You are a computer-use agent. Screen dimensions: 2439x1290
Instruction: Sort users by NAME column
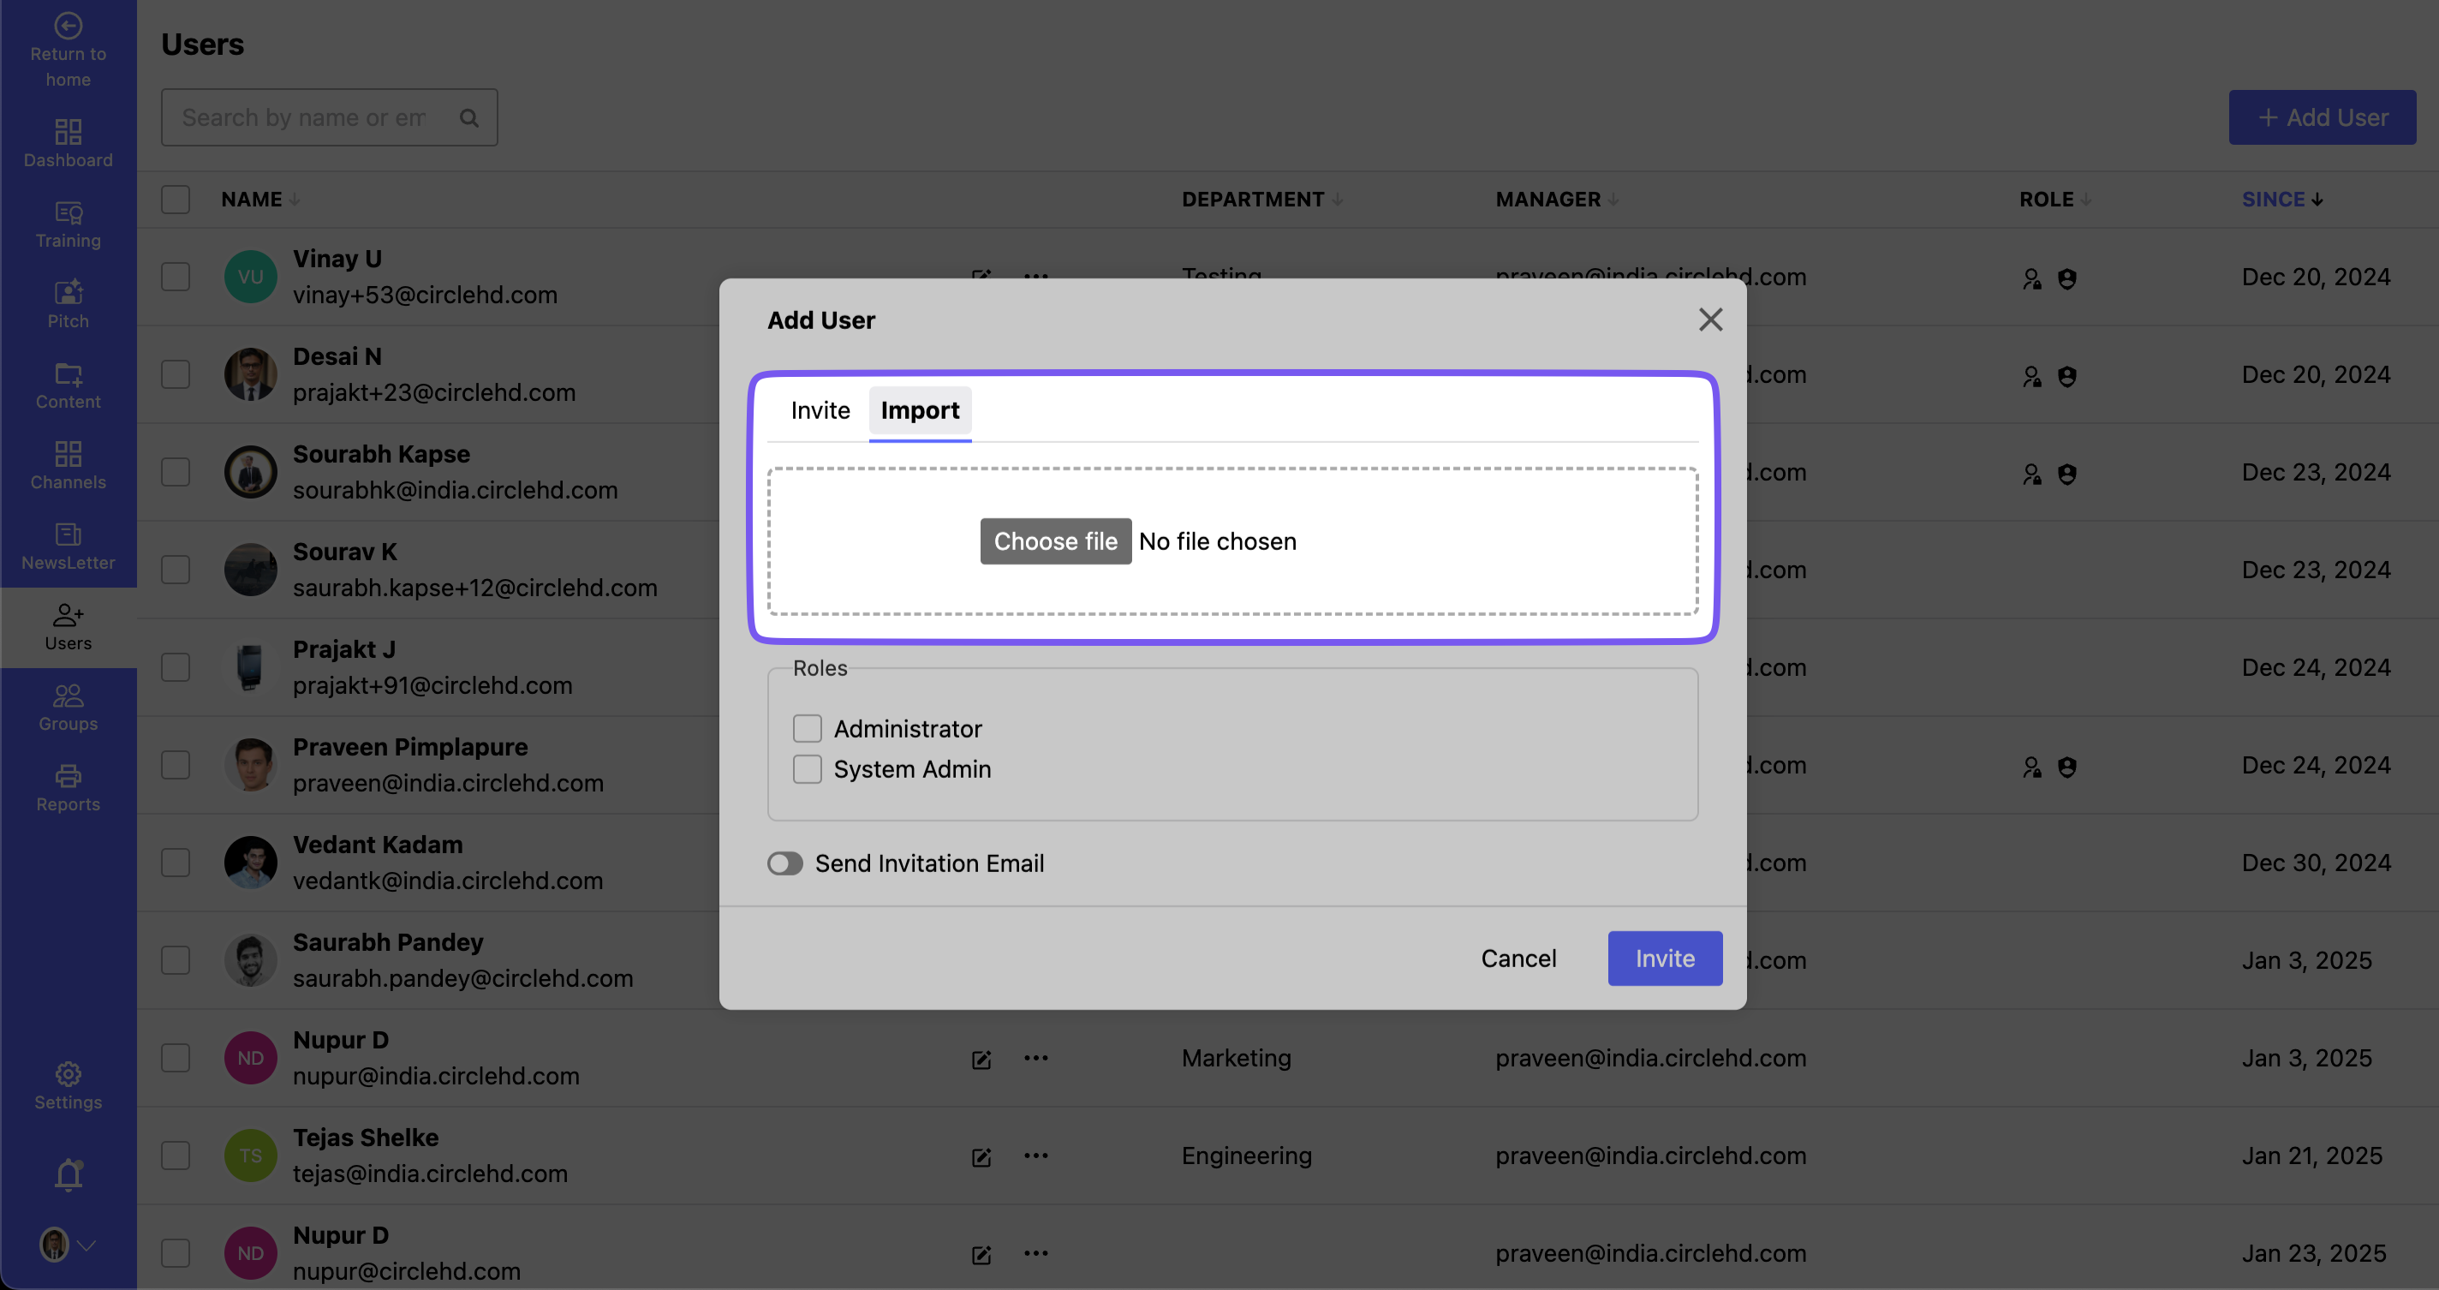[x=252, y=200]
